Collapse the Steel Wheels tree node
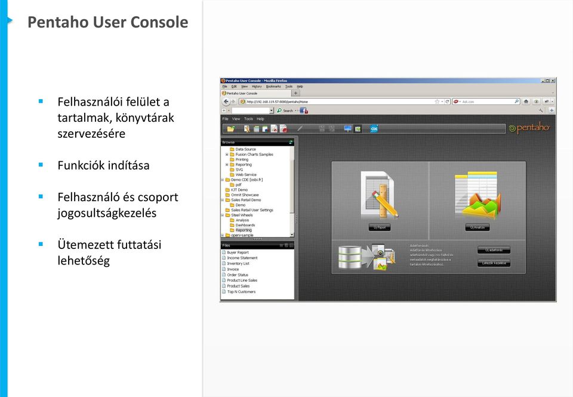 click(x=223, y=216)
